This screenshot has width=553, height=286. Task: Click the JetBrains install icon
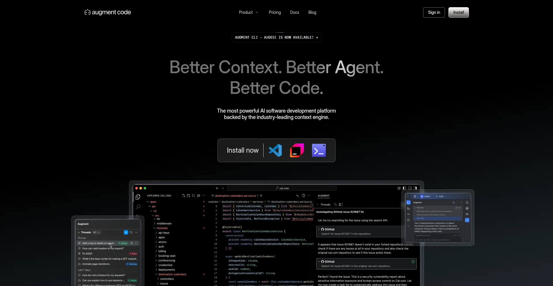(x=297, y=150)
